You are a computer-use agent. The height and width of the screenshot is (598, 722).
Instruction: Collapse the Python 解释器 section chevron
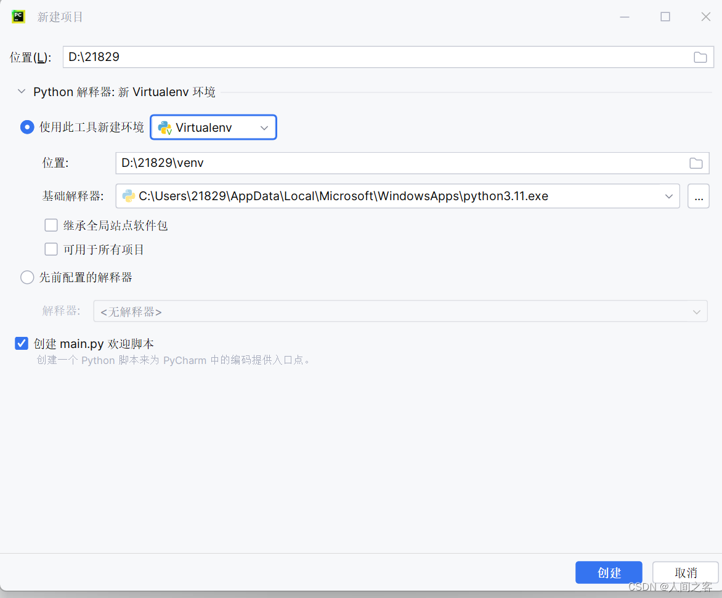pos(21,92)
